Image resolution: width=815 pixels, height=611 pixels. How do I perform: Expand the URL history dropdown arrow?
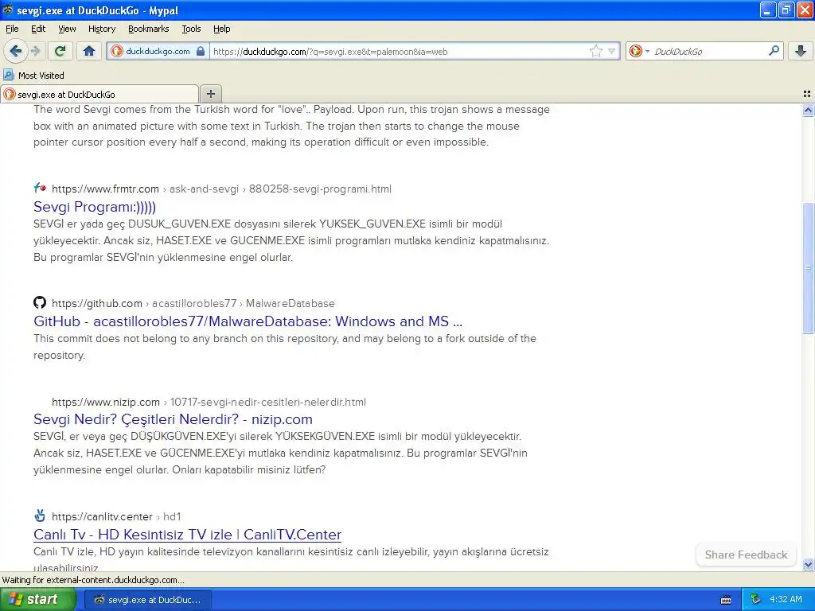[x=612, y=51]
